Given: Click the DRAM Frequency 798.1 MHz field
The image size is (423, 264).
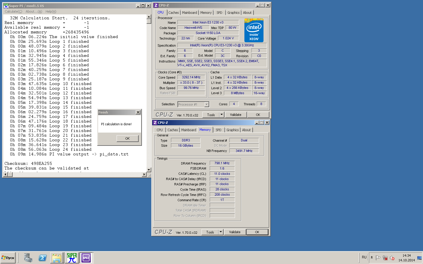Looking at the screenshot, I should [x=222, y=163].
